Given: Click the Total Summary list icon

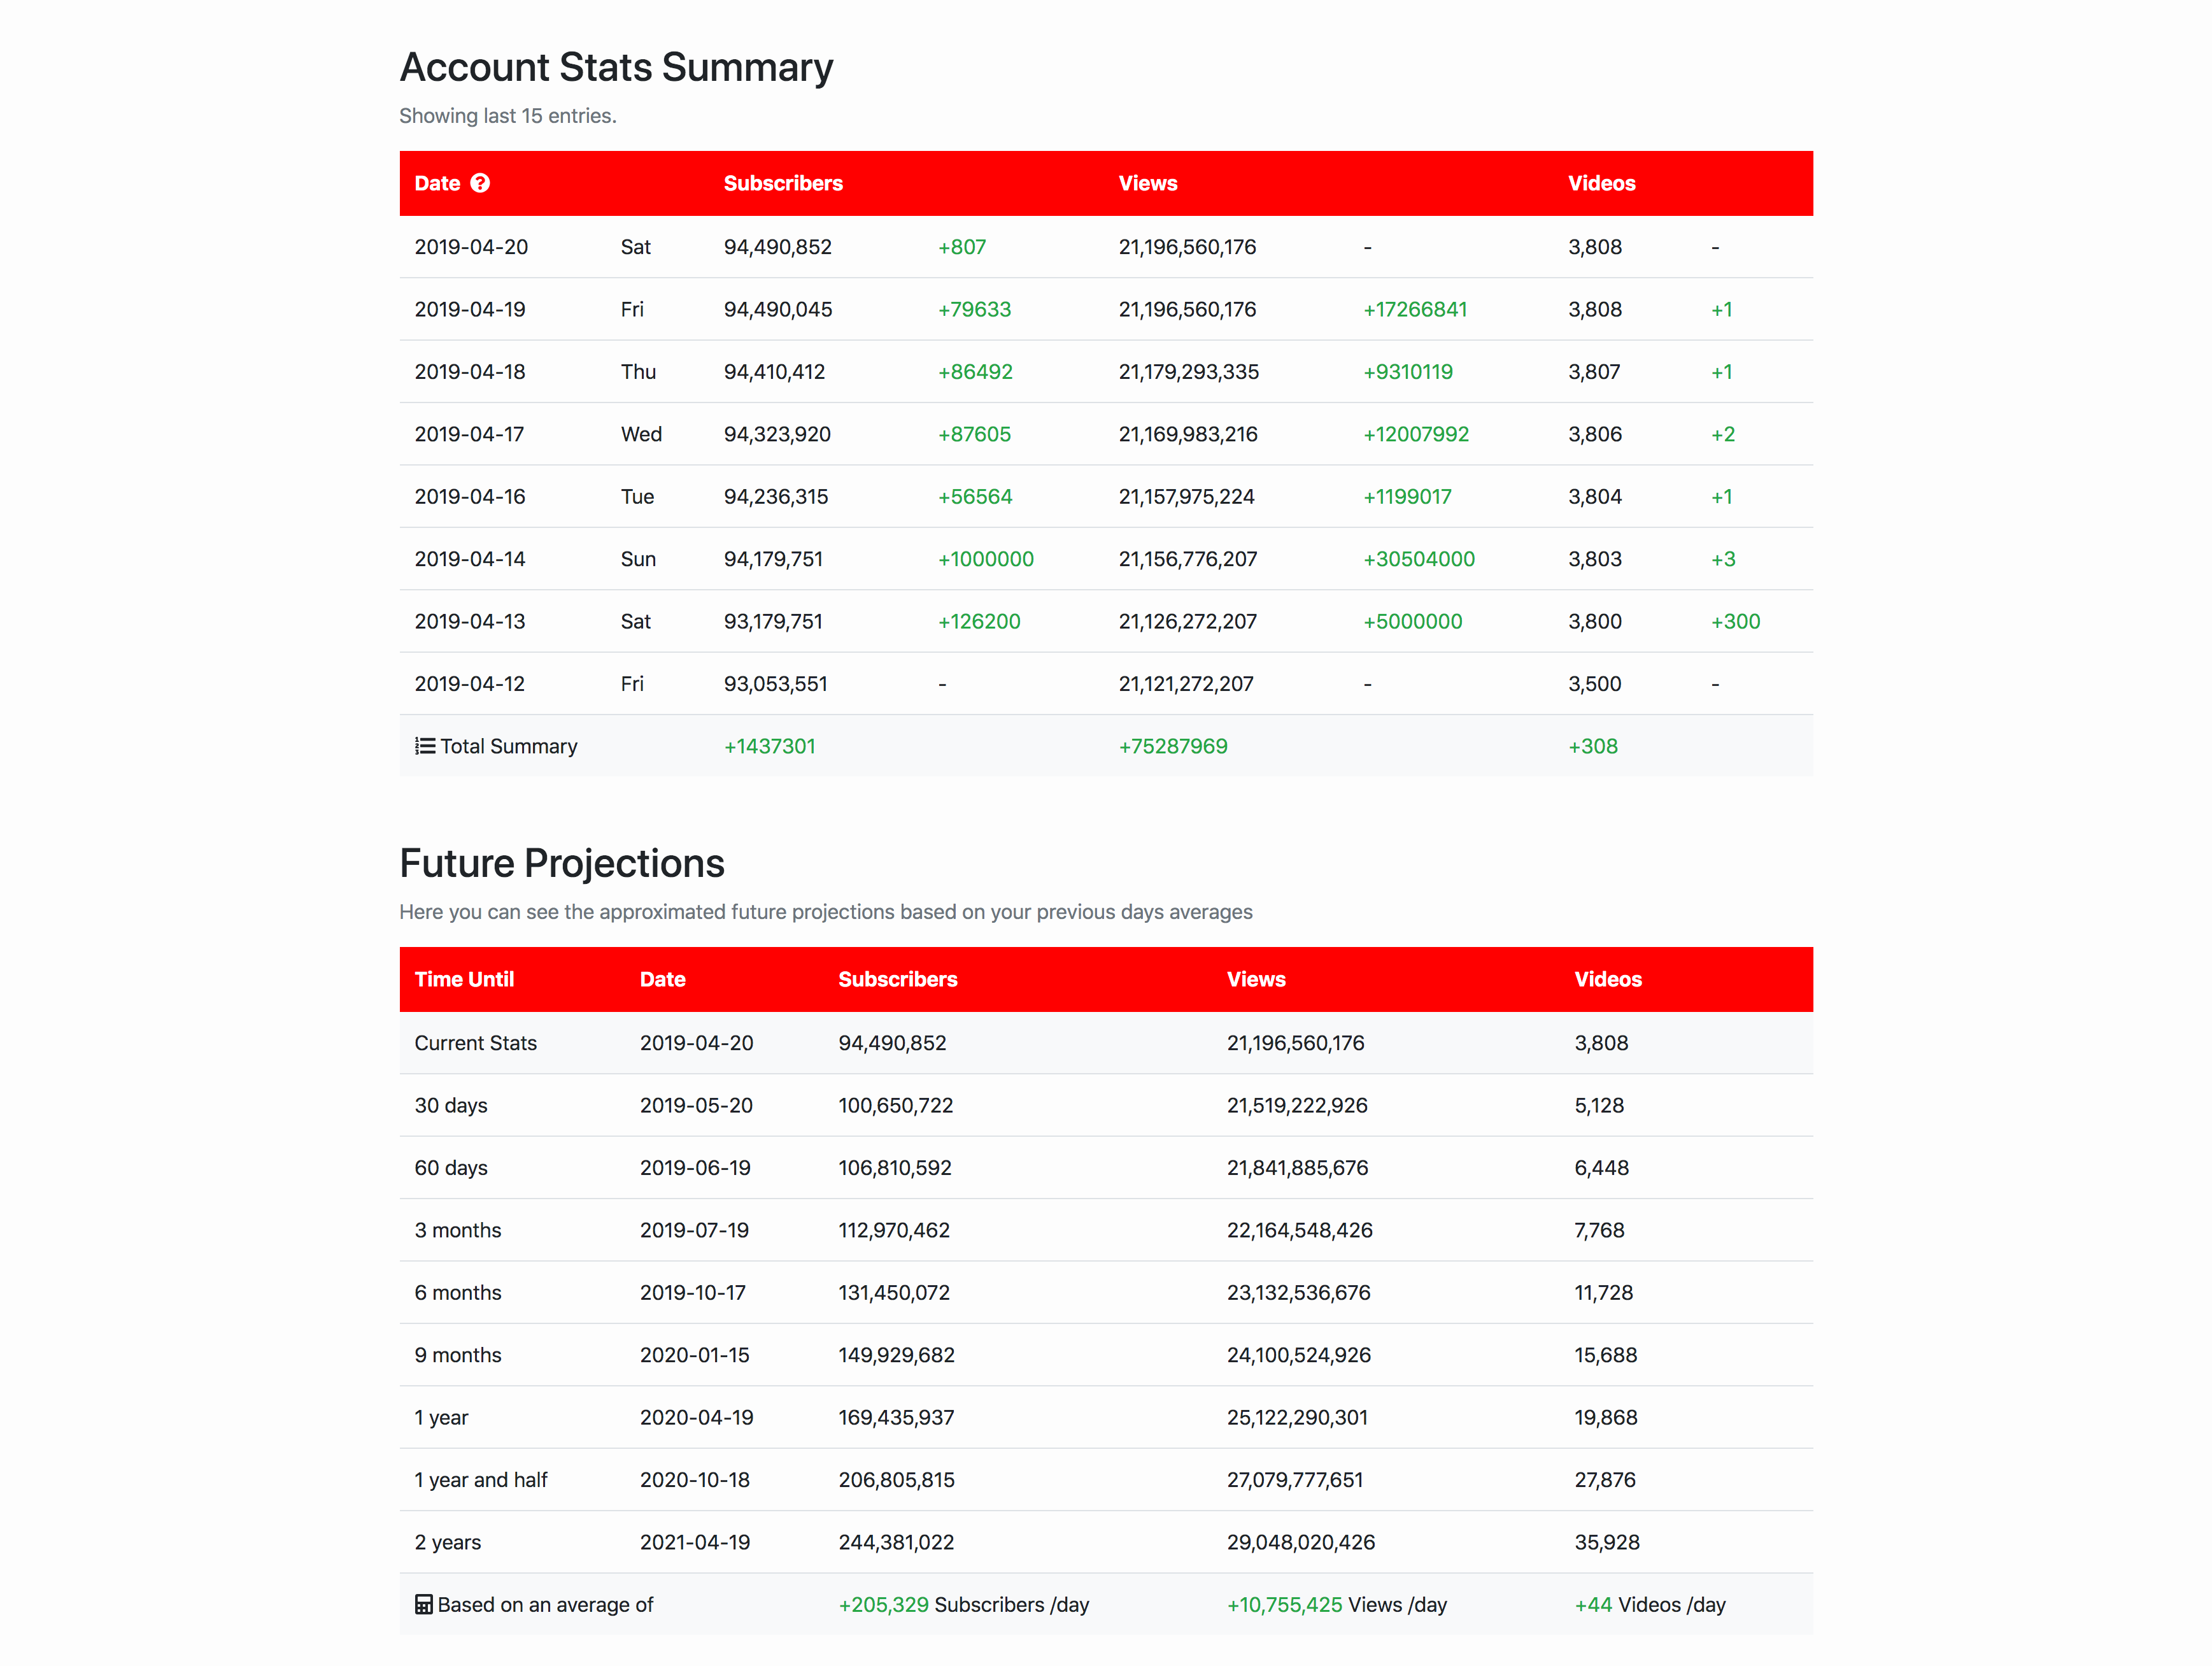Looking at the screenshot, I should [425, 746].
